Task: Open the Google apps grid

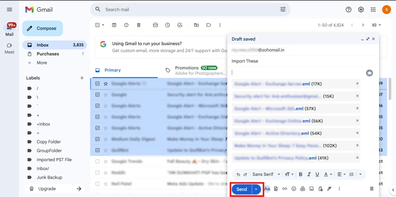Action: (x=373, y=9)
